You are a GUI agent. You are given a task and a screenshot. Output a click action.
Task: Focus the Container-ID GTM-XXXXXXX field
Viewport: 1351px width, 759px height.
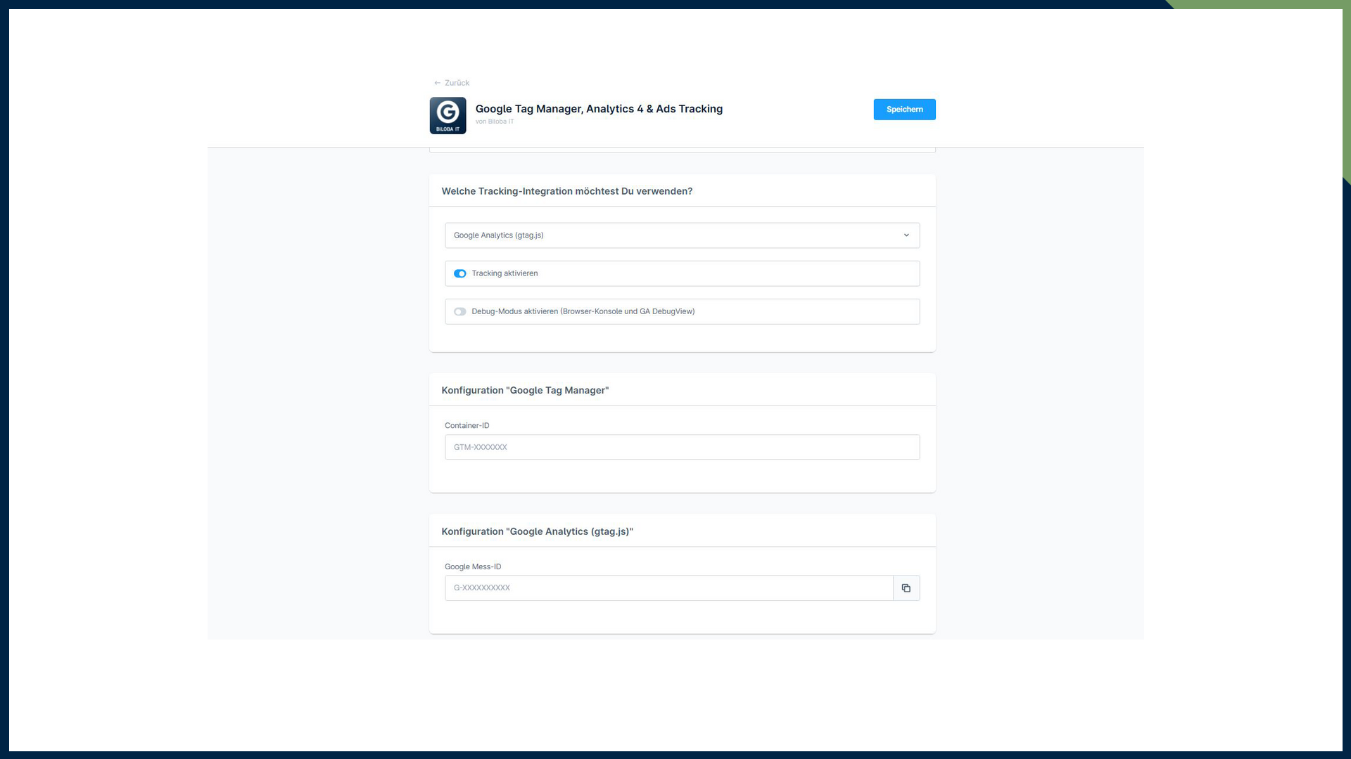[x=681, y=447]
